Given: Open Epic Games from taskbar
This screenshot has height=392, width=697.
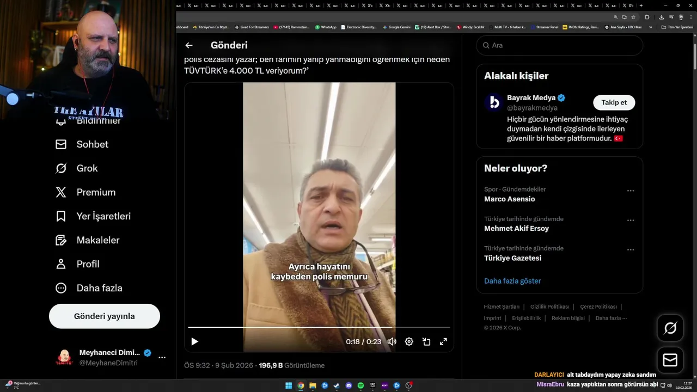Looking at the screenshot, I should coord(372,385).
